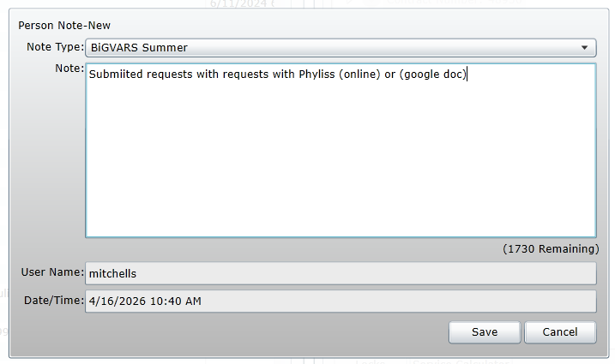This screenshot has height=364, width=615.
Task: Click the word '(online)' in the note
Action: (x=359, y=74)
